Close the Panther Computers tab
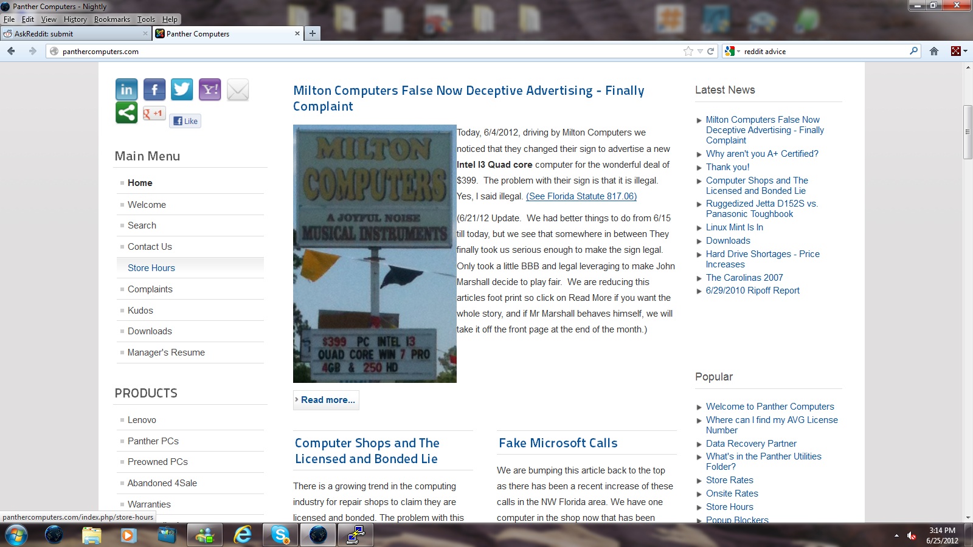 pyautogui.click(x=297, y=33)
